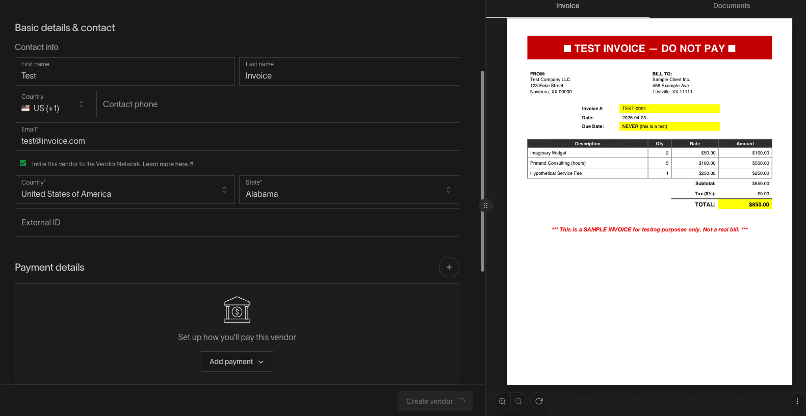This screenshot has width=806, height=416.
Task: Click the Email field
Action: click(237, 137)
